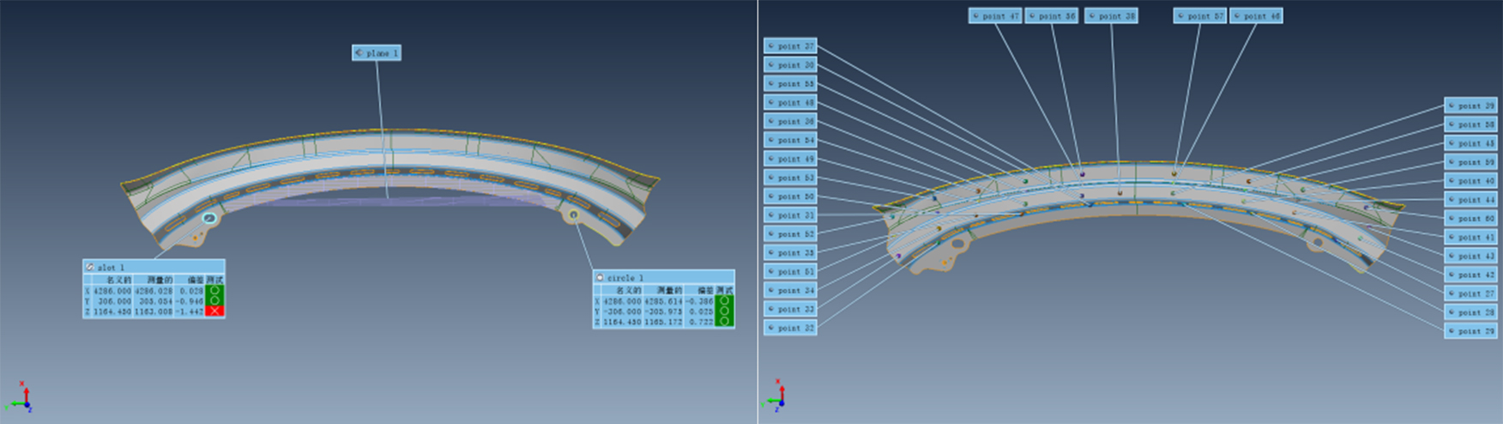The height and width of the screenshot is (424, 1503).
Task: Select the point 57 annotation label
Action: pos(1199,16)
